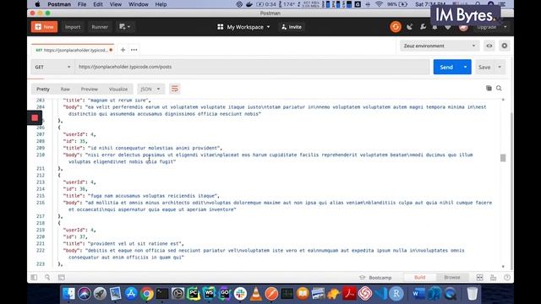Open Slack from the dock
Screen dimensions: 541x304
pyautogui.click(x=240, y=294)
